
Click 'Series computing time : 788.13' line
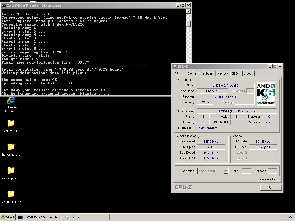tap(36, 52)
